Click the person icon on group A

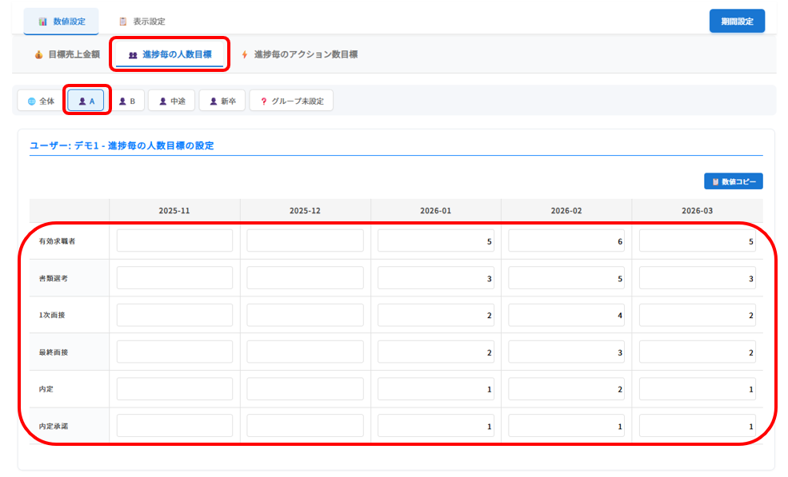coord(82,101)
